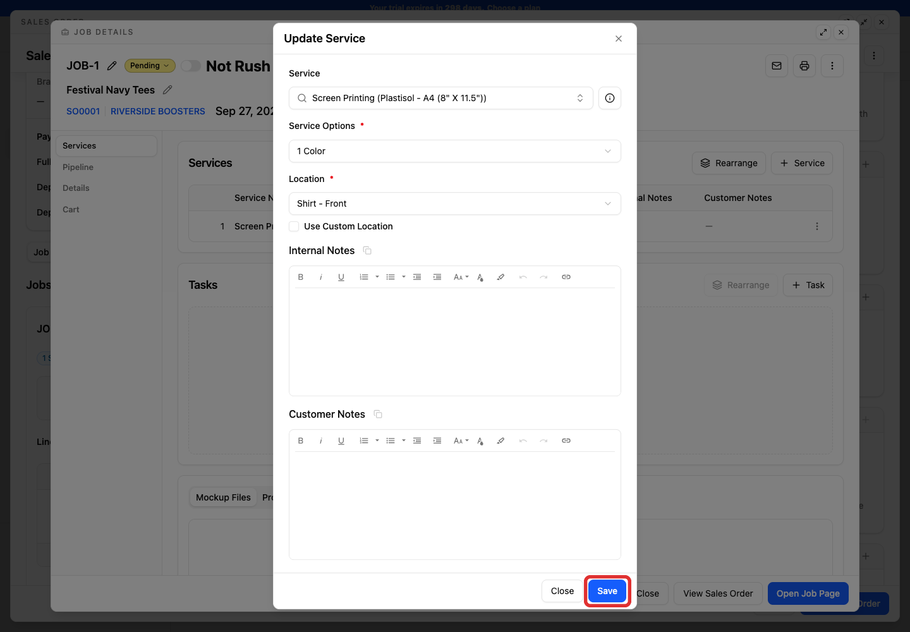The width and height of the screenshot is (910, 632).
Task: Insert ordered list in Internal Notes editor
Action: pyautogui.click(x=364, y=277)
